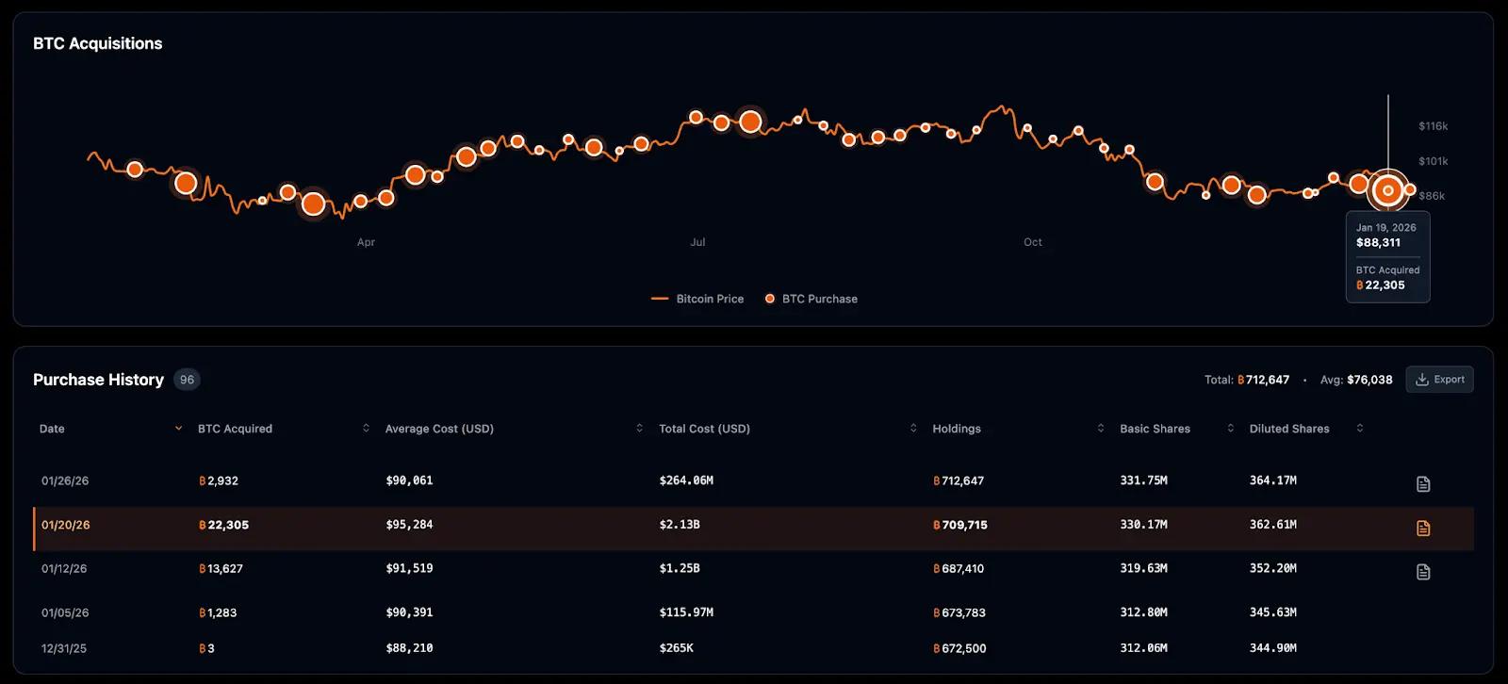Screen dimensions: 1508x684
Task: Click the Purchase History heading
Action: tap(98, 380)
